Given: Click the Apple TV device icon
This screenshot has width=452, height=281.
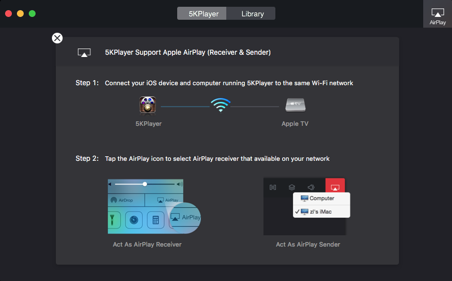Looking at the screenshot, I should 296,105.
